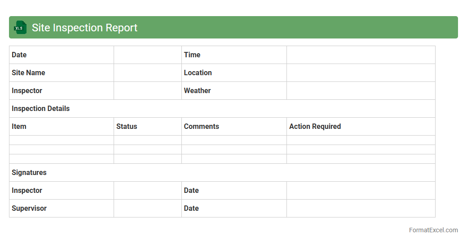
Task: Click the green XLS file icon
Action: click(20, 28)
